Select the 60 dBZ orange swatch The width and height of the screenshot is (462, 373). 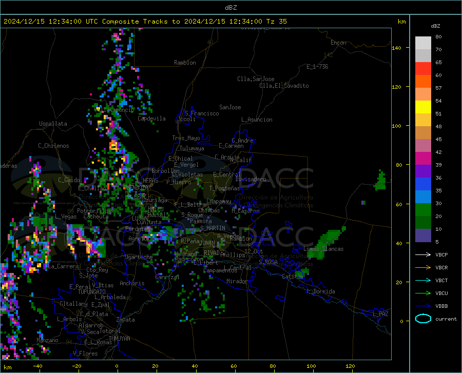(423, 81)
